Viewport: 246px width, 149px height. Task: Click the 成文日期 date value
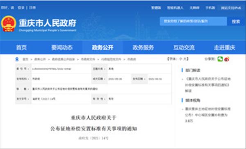[x=115, y=79]
